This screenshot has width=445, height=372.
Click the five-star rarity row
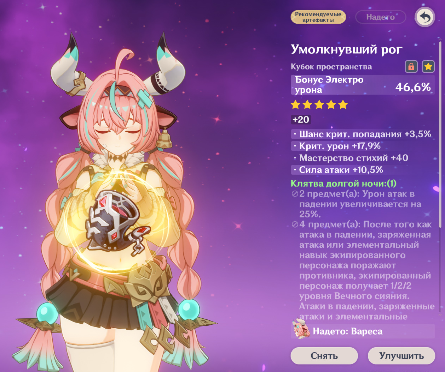[x=319, y=104]
